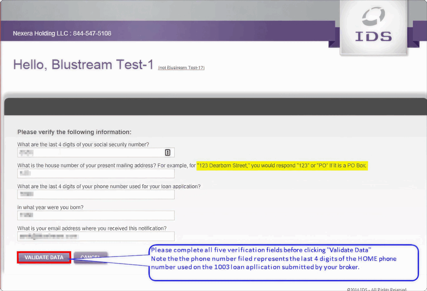Click the "Hello, Blustream Test-1" heading

(x=83, y=65)
